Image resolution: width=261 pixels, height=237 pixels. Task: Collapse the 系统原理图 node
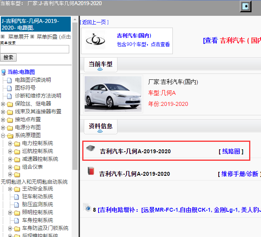pyautogui.click(x=3, y=136)
